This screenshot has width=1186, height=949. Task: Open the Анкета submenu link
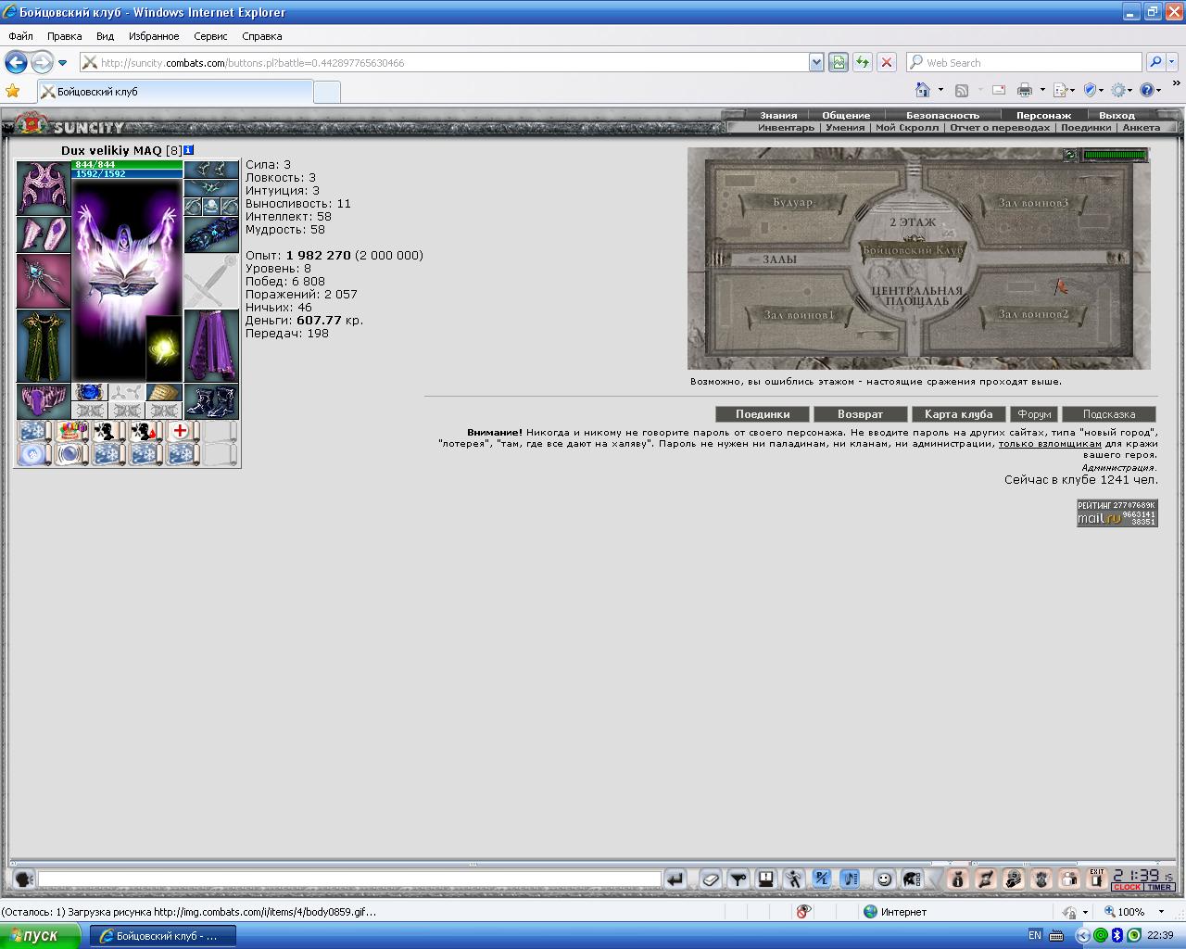point(1141,128)
